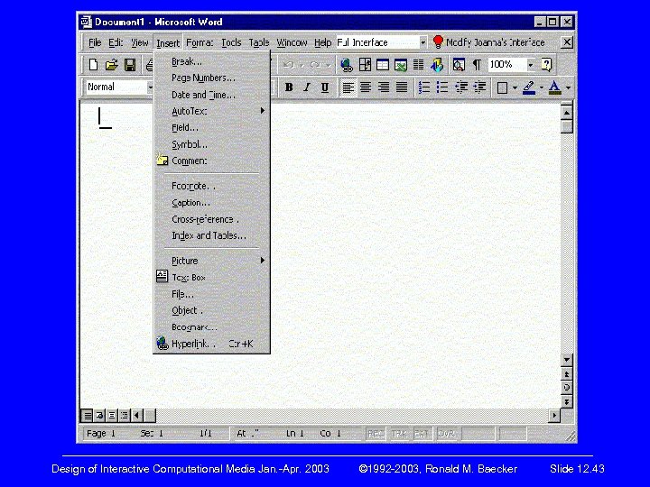The width and height of the screenshot is (650, 487).
Task: Click Modify Joanna's Interface button
Action: point(489,42)
